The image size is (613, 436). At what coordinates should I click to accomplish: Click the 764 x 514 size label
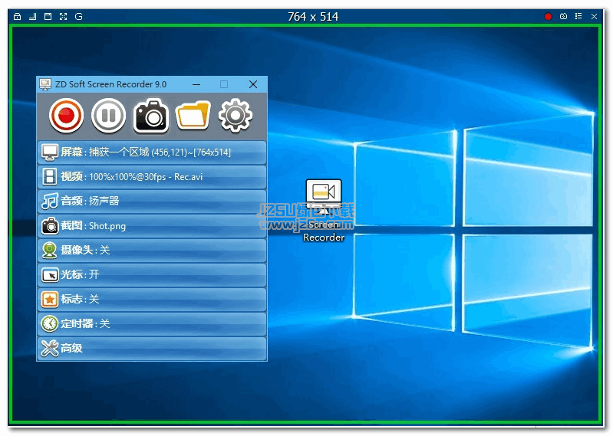click(313, 17)
